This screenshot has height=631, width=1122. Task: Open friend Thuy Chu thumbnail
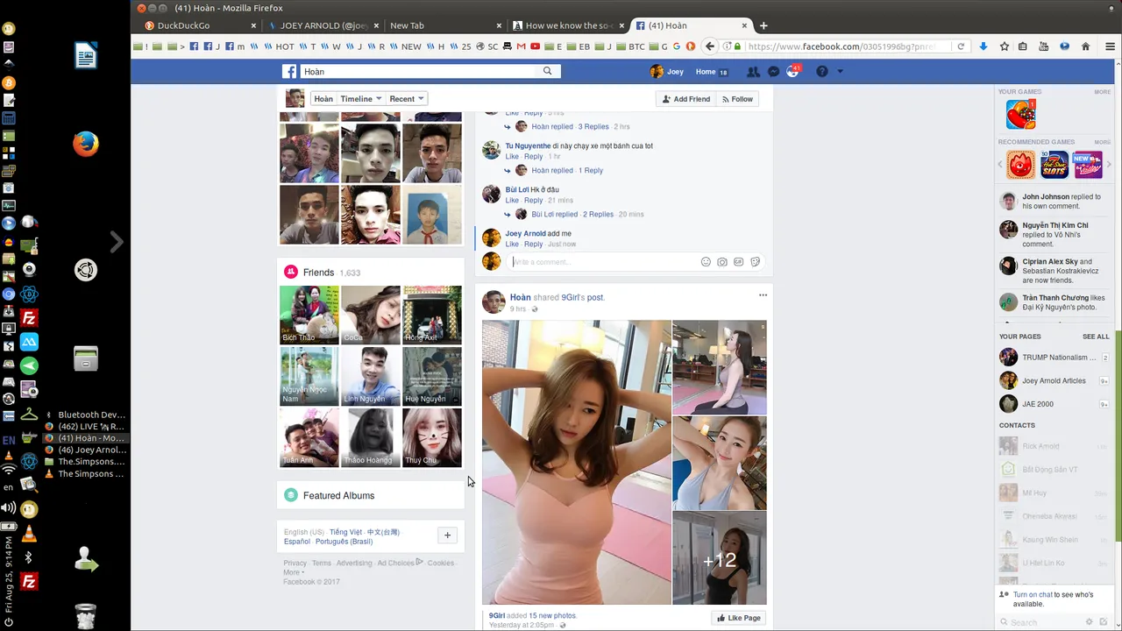(x=432, y=437)
